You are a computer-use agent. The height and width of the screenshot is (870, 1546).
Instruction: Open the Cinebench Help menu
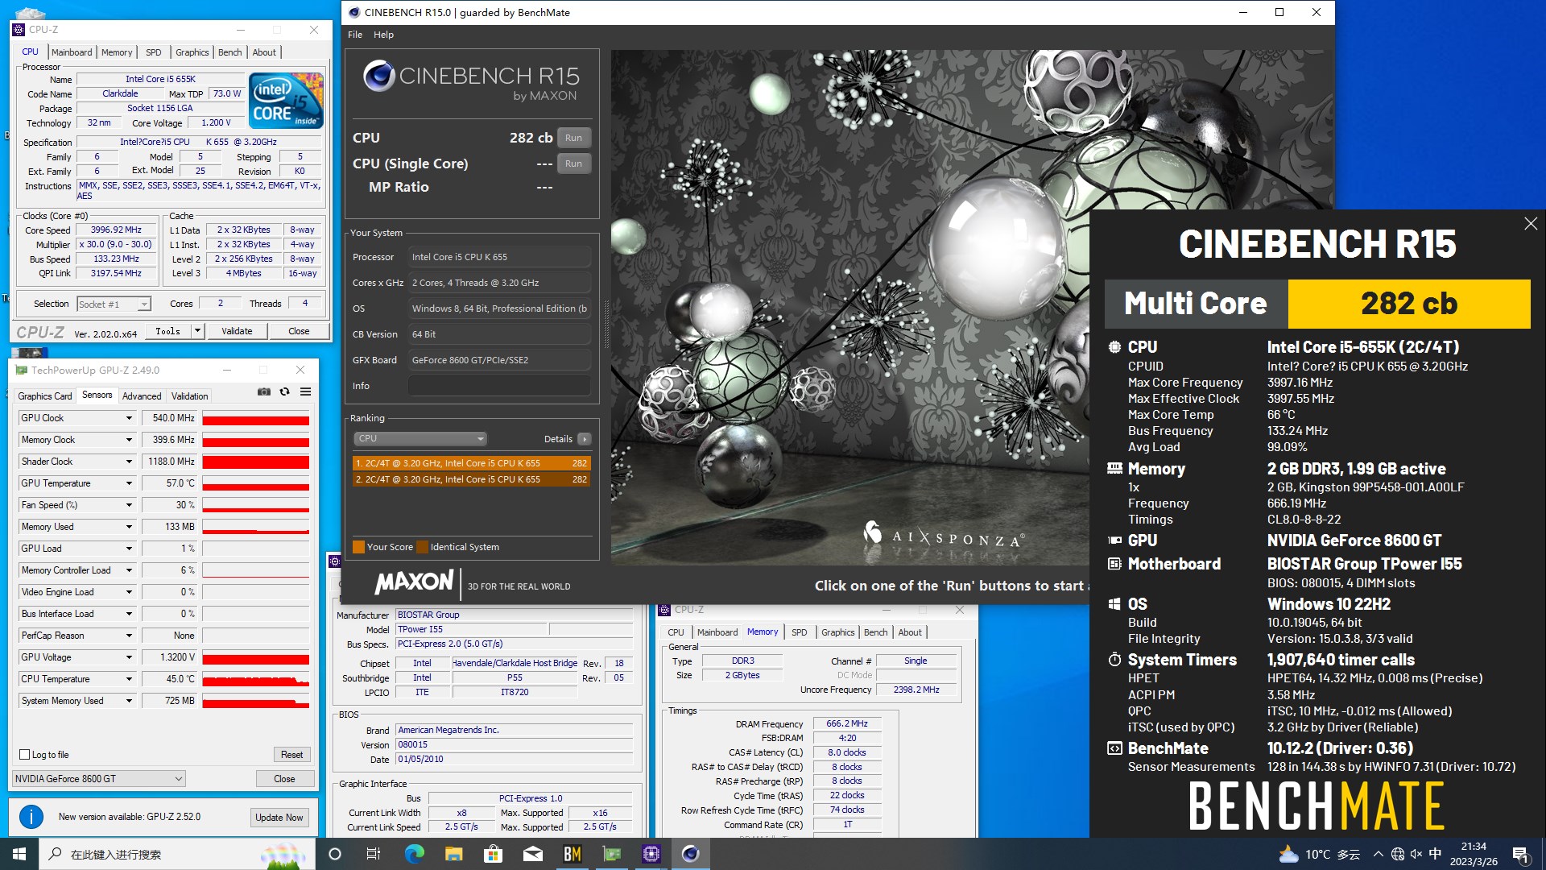point(383,35)
